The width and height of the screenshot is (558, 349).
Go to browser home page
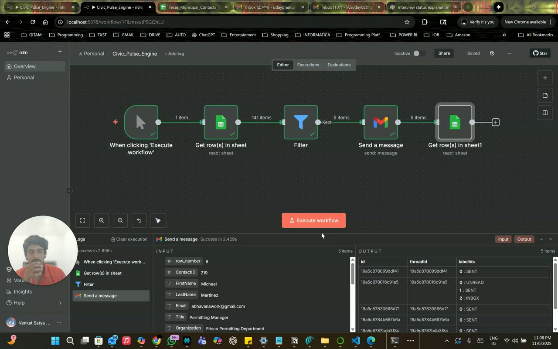[45, 22]
